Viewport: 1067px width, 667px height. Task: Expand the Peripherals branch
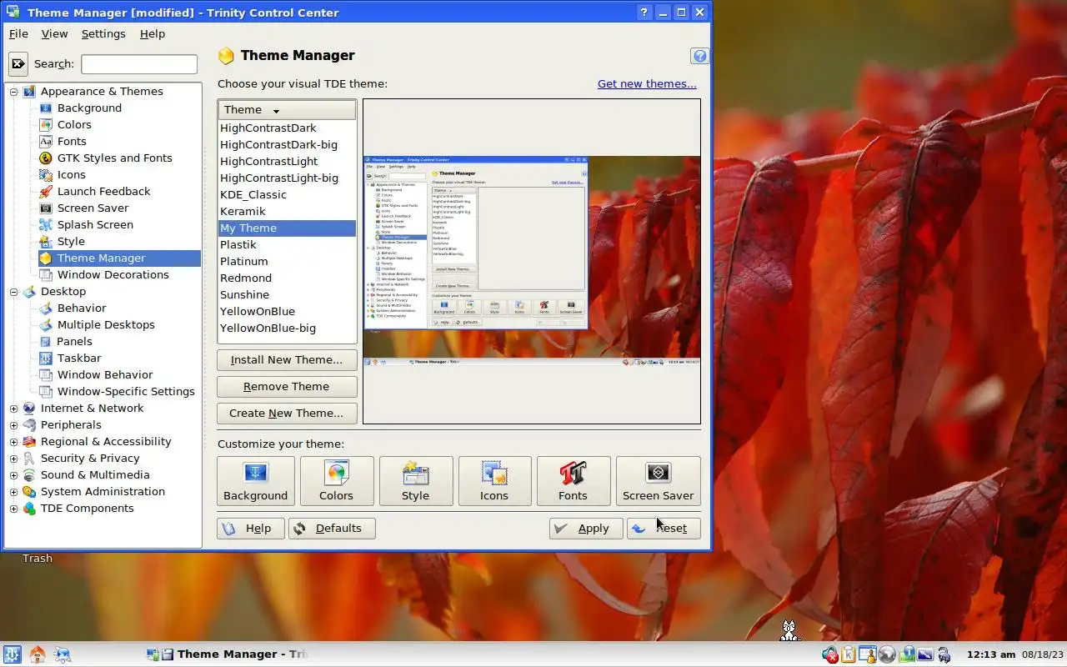(x=13, y=425)
